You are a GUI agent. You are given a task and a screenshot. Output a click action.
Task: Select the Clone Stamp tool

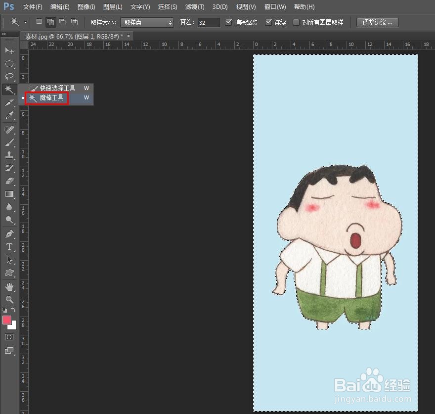(9, 155)
